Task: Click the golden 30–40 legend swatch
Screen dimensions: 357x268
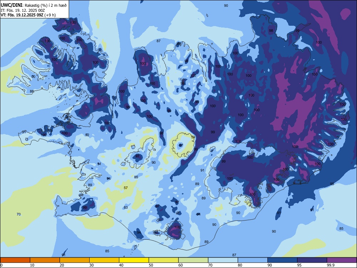Action: [104, 260]
